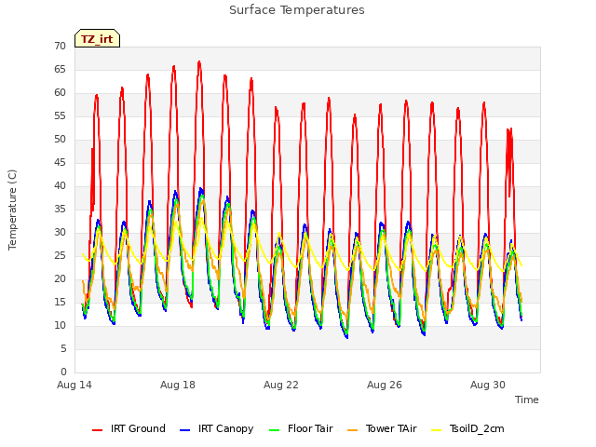Click the yellow TsoilD_2cm legend swatch

[x=437, y=430]
